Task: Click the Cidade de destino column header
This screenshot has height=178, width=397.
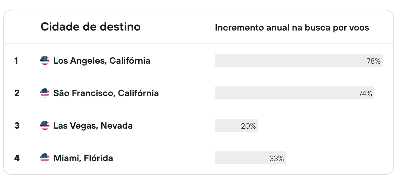Action: point(90,27)
